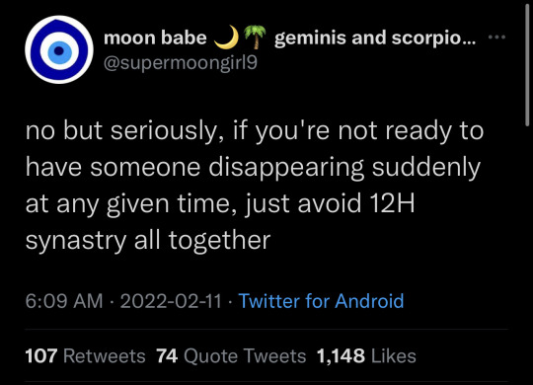
Task: View the 1,148 Likes list
Action: [366, 356]
